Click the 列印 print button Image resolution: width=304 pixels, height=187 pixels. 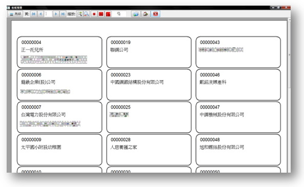[x=15, y=14]
